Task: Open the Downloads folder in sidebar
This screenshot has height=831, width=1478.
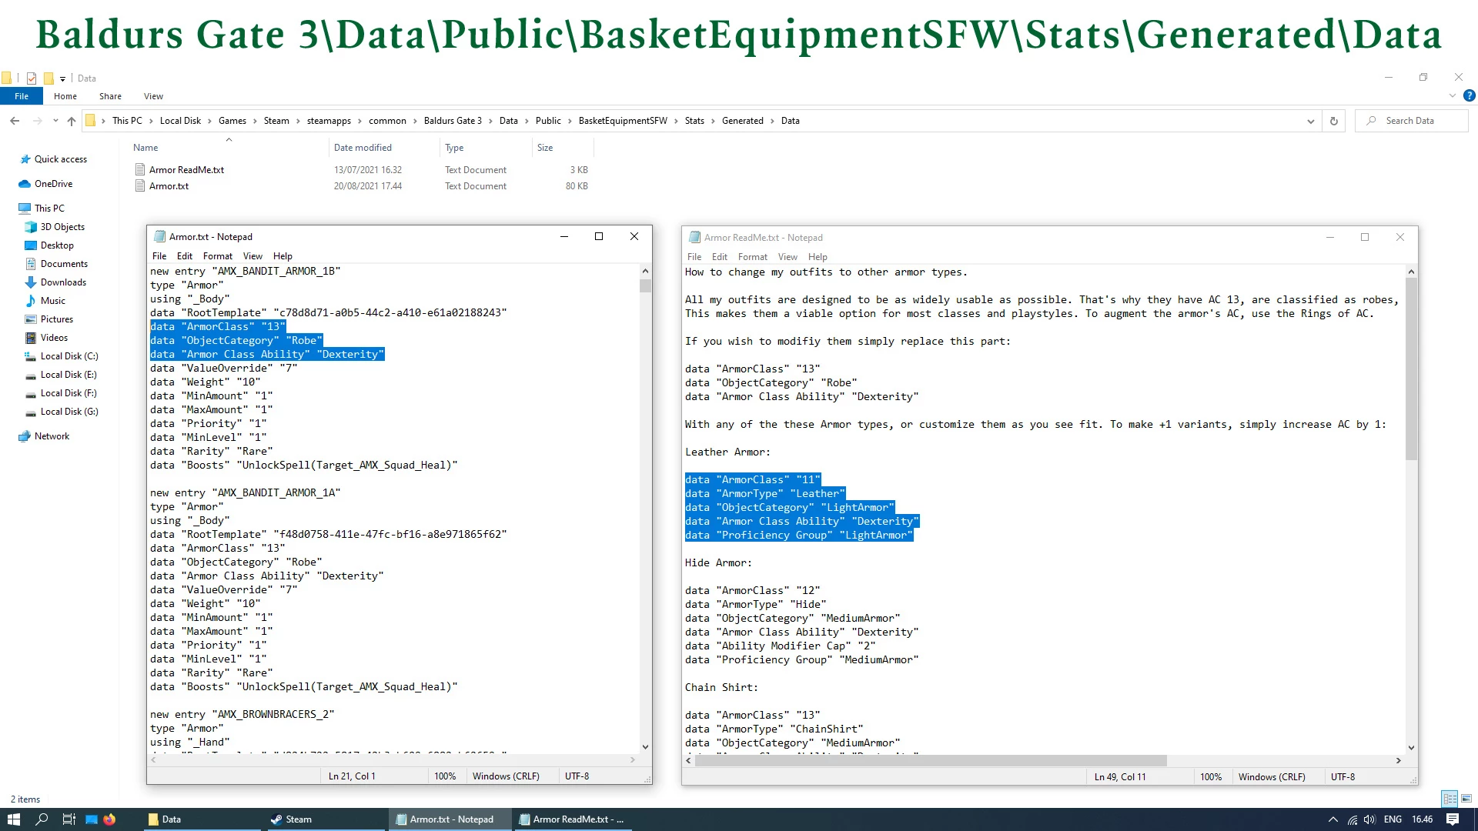Action: tap(63, 282)
